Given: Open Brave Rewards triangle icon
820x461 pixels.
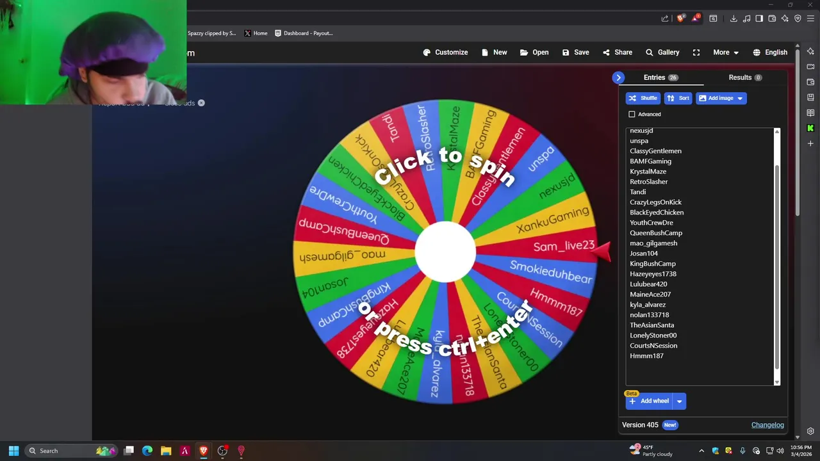Looking at the screenshot, I should coord(696,19).
